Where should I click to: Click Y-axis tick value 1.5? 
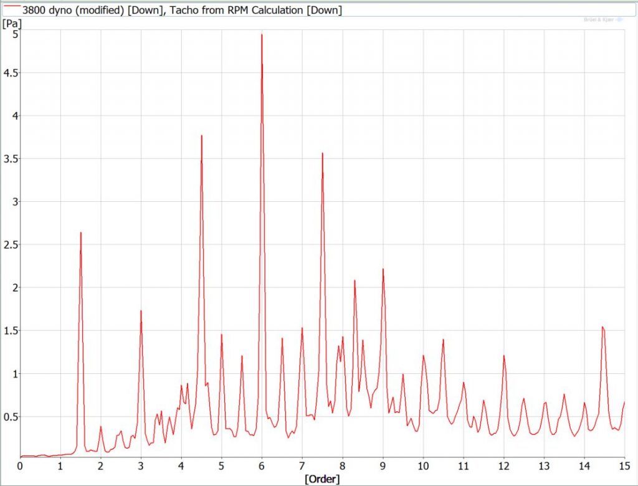(11, 330)
